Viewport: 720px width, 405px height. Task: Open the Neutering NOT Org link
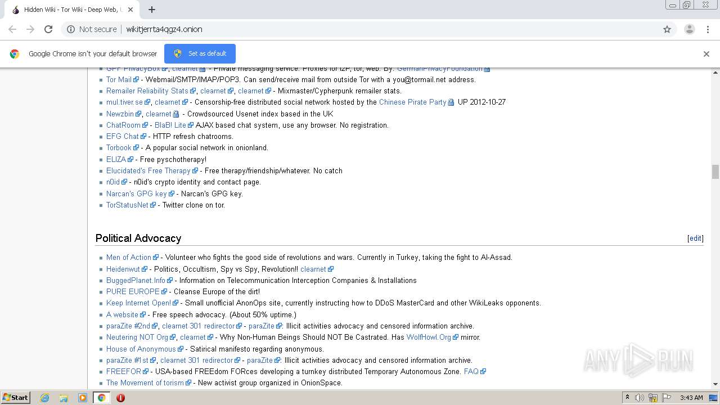(137, 337)
